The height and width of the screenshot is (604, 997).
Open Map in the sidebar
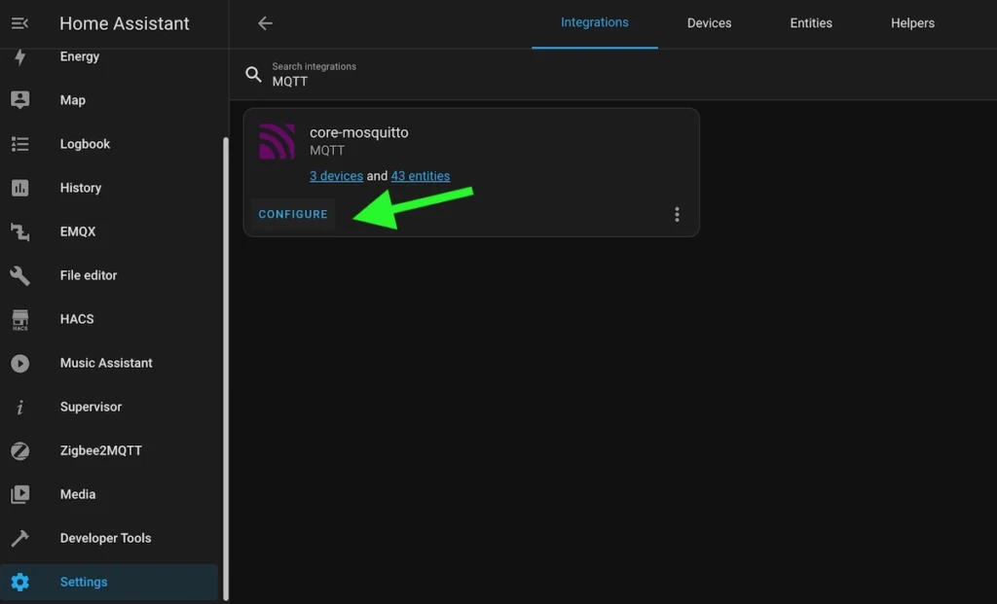109,100
